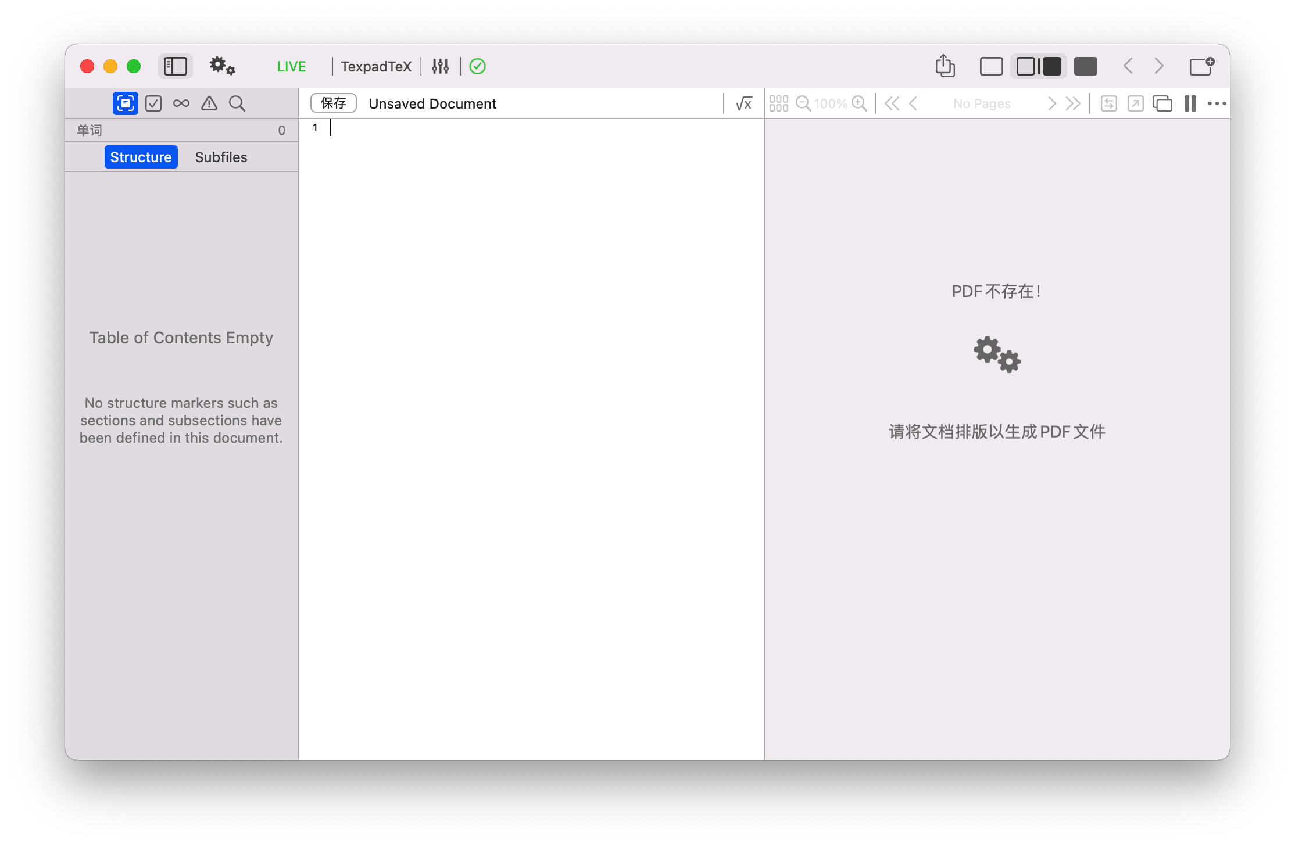Toggle LIVE typesetting mode
The image size is (1295, 846).
[x=291, y=66]
